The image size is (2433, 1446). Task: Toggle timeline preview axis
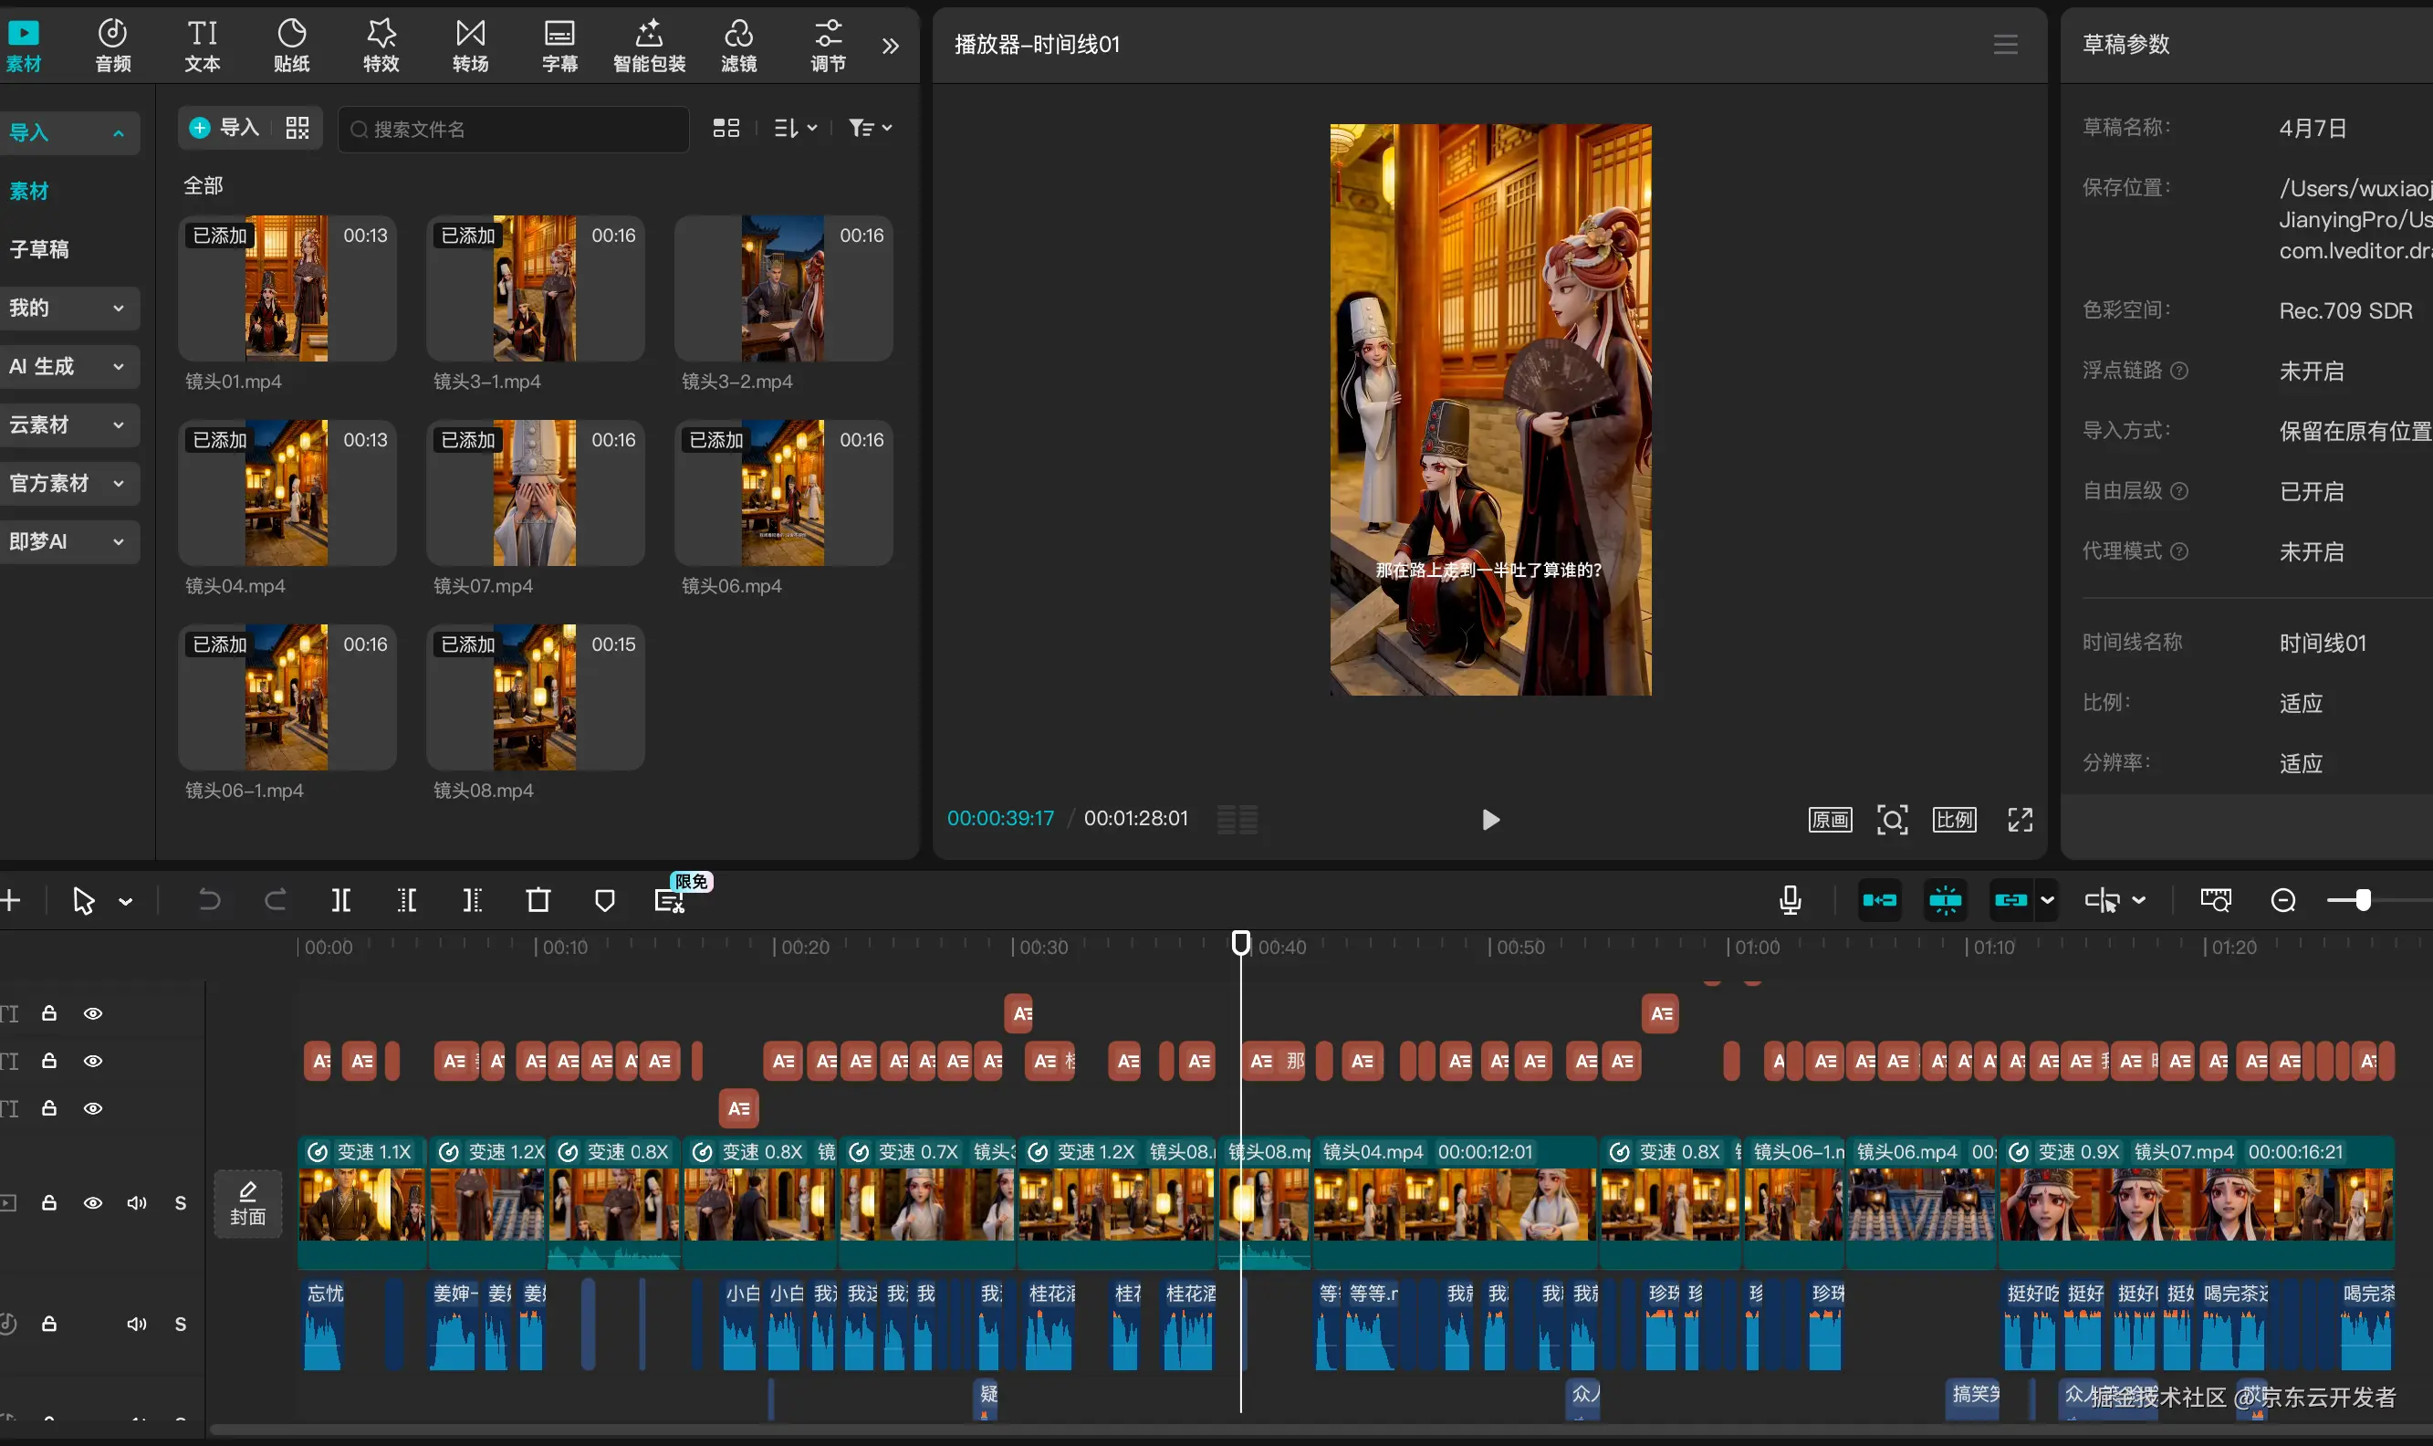pyautogui.click(x=2102, y=899)
